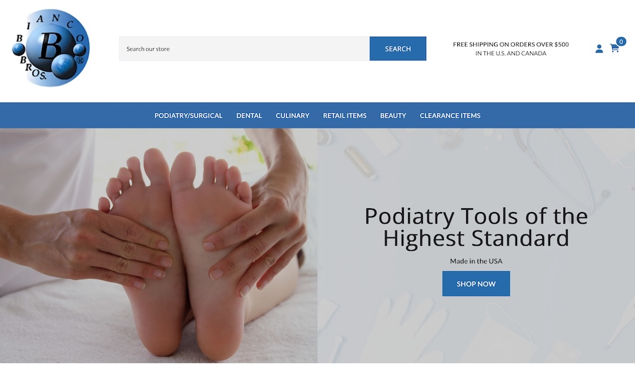
Task: Click the SHOP NOW button
Action: click(x=476, y=283)
